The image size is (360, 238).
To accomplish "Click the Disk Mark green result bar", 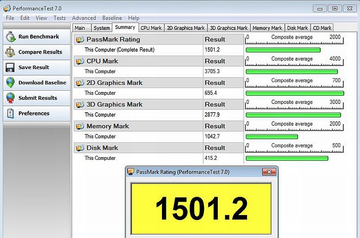I will 287,158.
